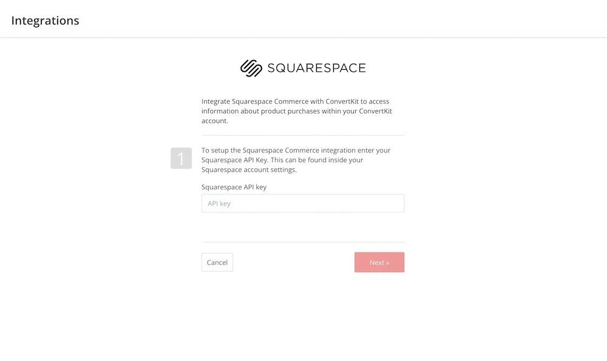Click the step one setup instructions text
The width and height of the screenshot is (607, 361).
click(x=296, y=160)
